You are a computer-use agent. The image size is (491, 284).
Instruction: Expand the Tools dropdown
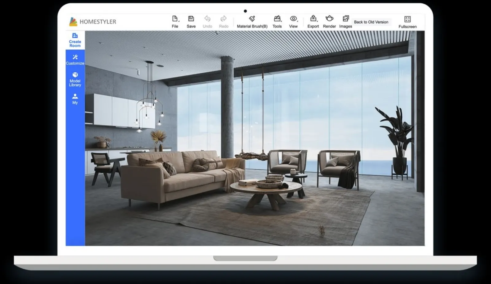[x=277, y=22]
